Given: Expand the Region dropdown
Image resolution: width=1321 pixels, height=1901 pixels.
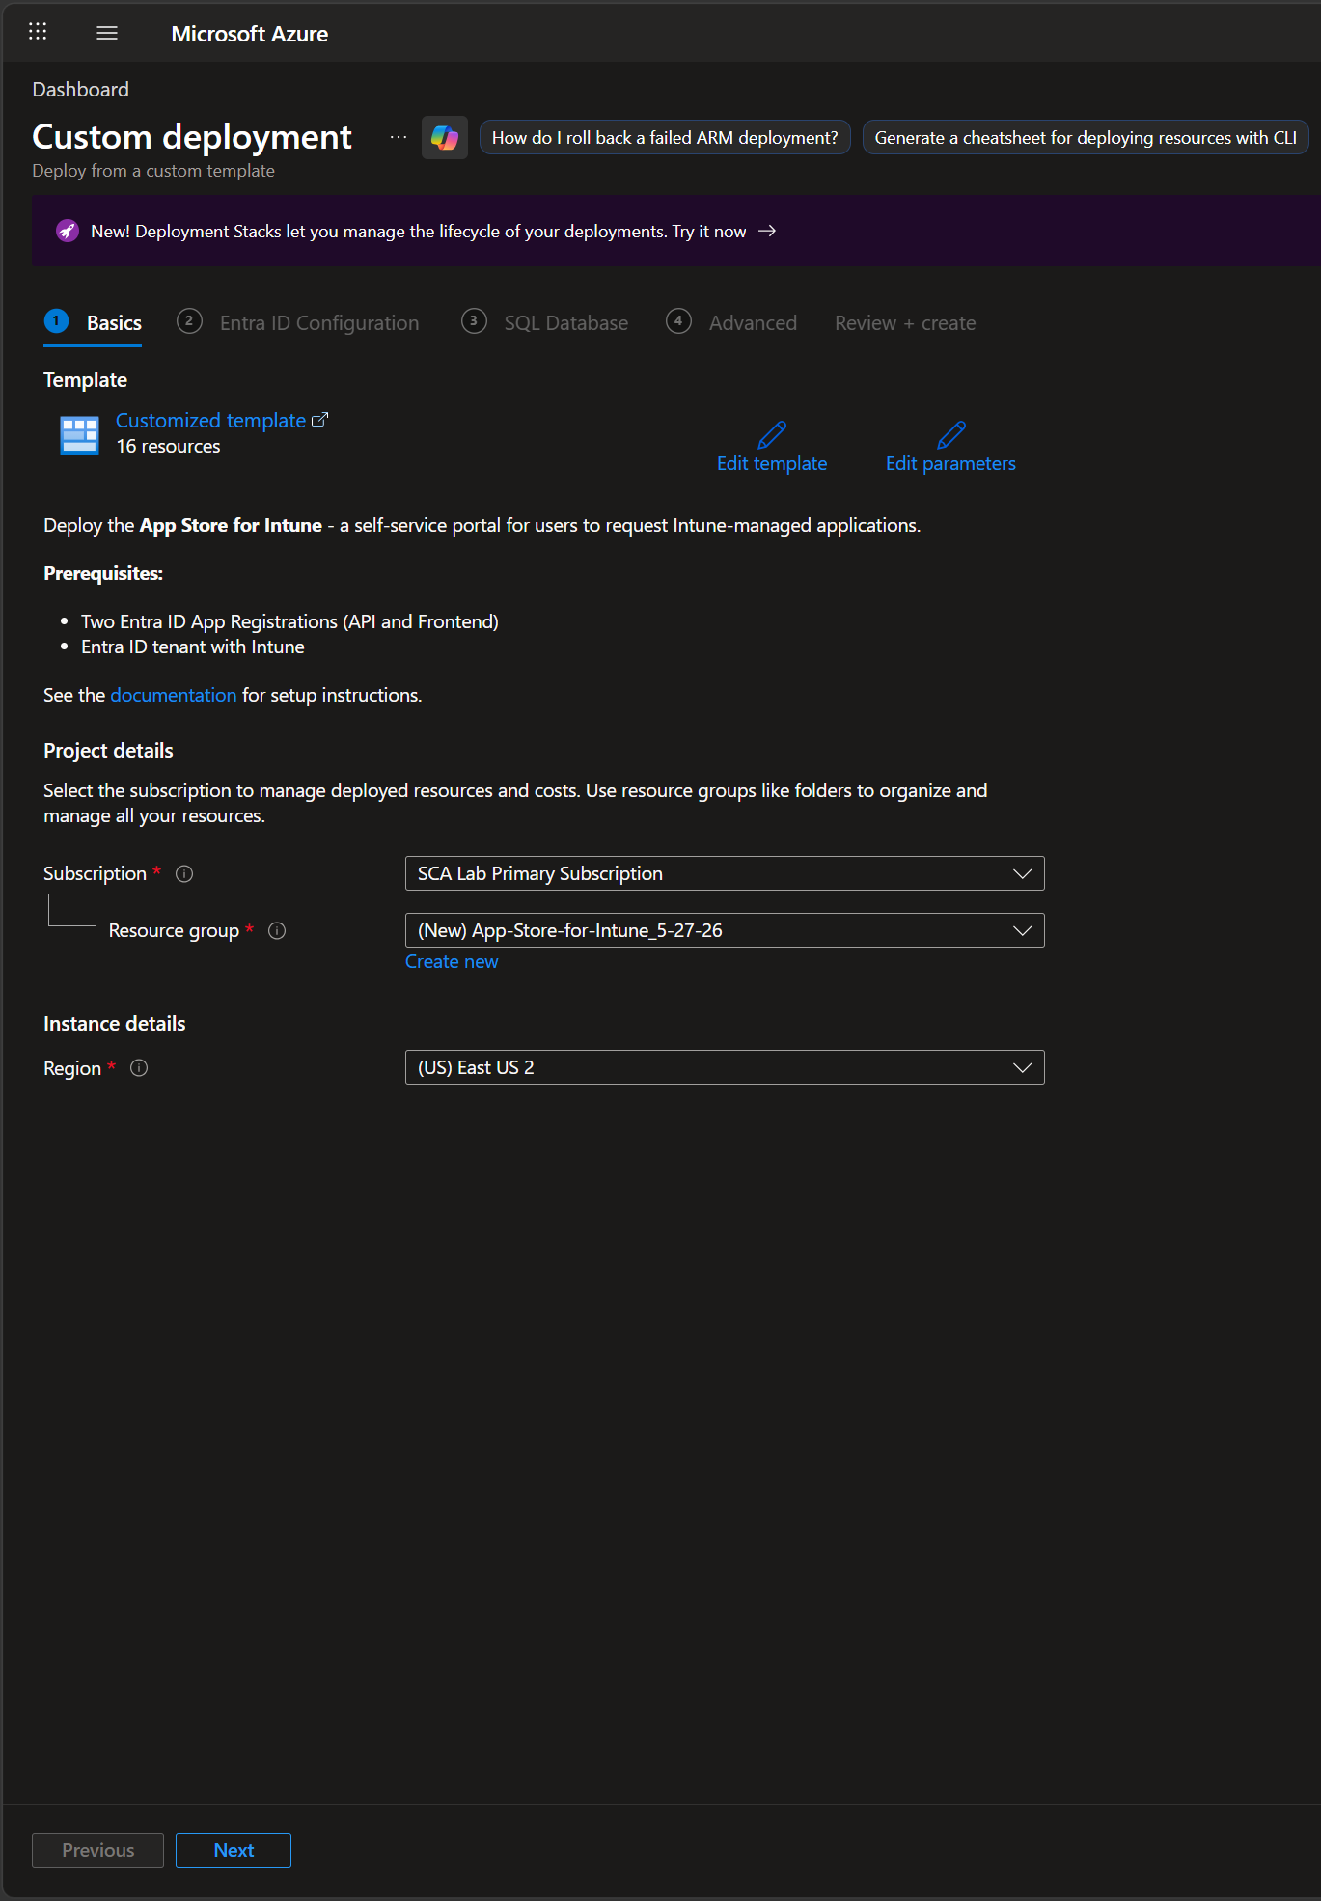Looking at the screenshot, I should click(x=725, y=1068).
